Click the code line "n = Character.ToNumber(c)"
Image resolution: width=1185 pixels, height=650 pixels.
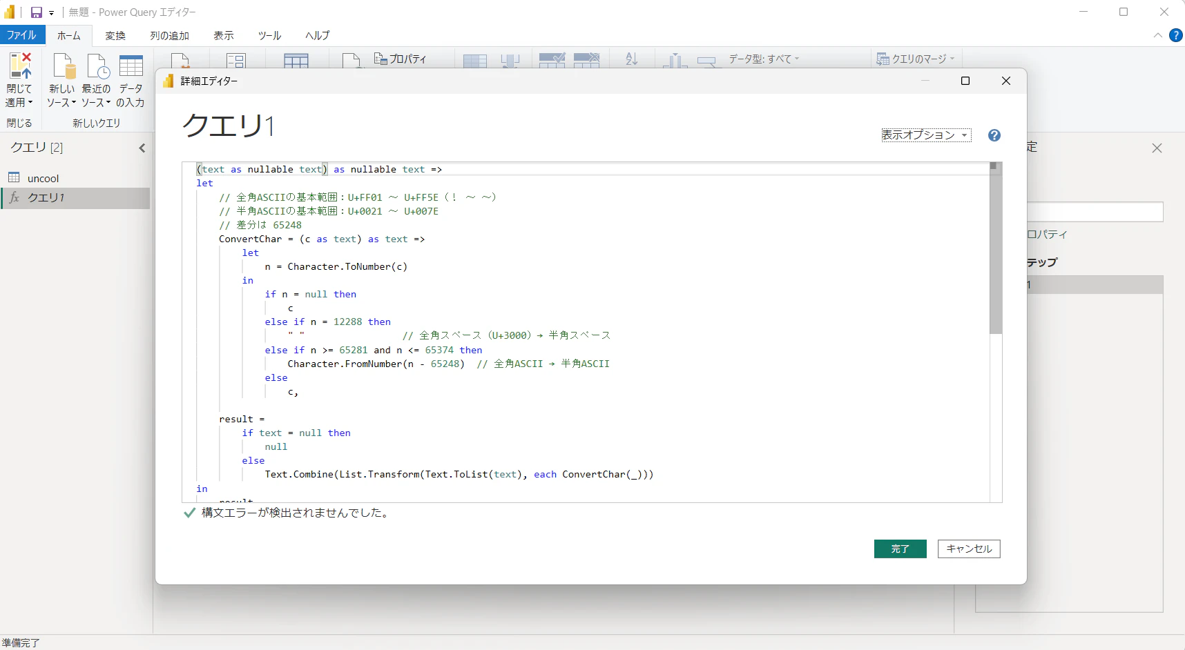(336, 266)
